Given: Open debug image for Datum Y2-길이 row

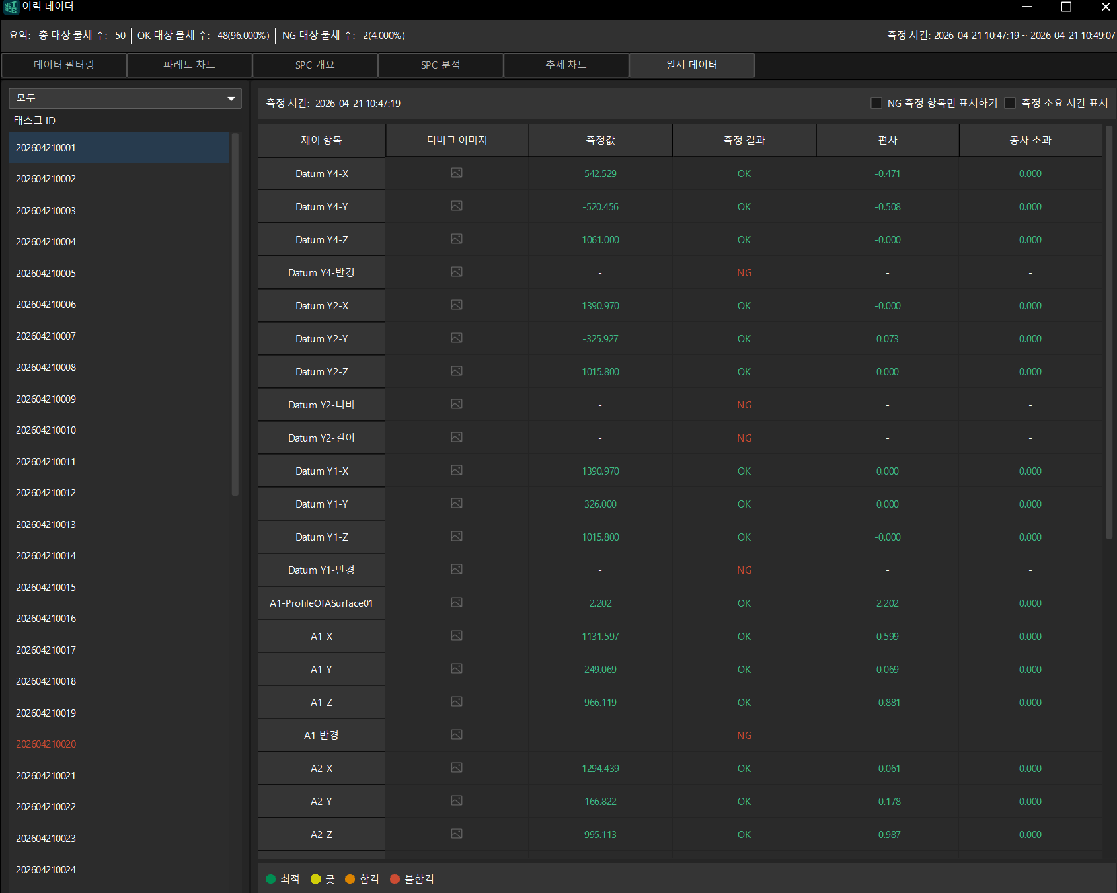Looking at the screenshot, I should [x=457, y=437].
